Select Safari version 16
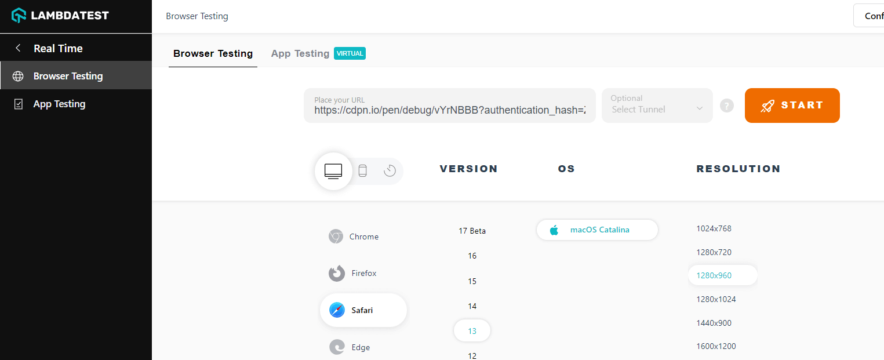Image resolution: width=884 pixels, height=360 pixels. point(472,256)
